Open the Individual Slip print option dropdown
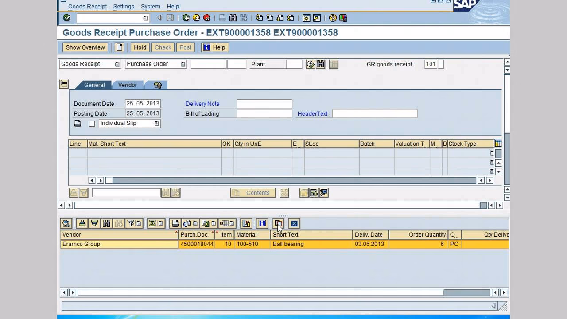Viewport: 567px width, 319px height. coord(156,123)
